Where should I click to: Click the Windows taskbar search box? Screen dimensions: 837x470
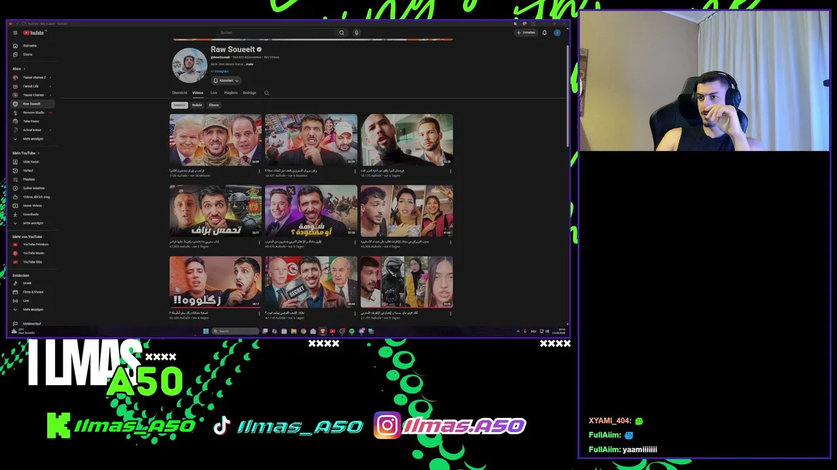[235, 331]
